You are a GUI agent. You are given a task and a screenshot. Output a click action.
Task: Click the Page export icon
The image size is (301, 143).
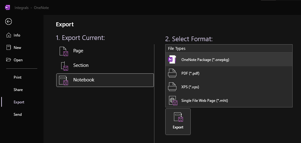coord(64,51)
